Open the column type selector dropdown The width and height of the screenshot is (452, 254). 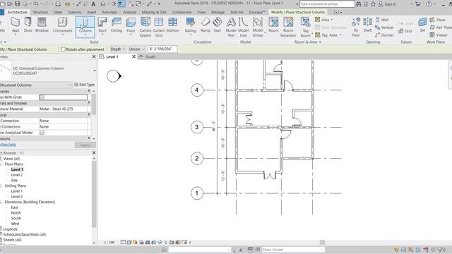94,71
